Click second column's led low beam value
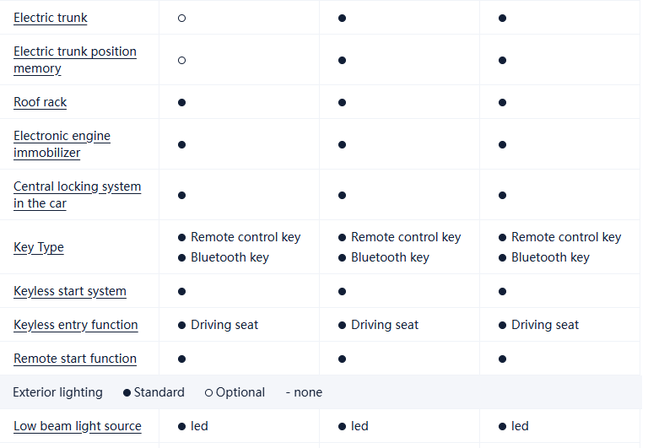The width and height of the screenshot is (648, 448). coord(359,426)
